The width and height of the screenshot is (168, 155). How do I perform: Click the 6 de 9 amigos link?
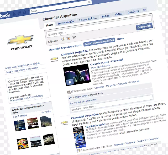pos(20,116)
